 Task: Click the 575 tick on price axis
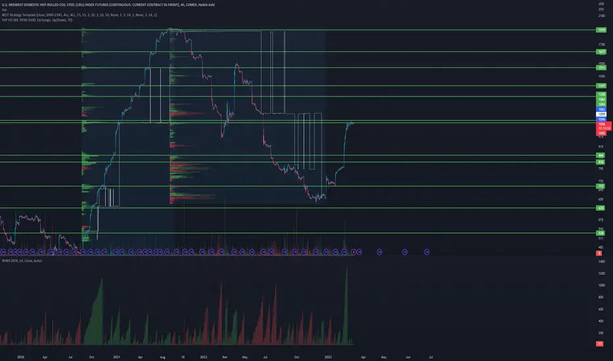click(x=601, y=220)
